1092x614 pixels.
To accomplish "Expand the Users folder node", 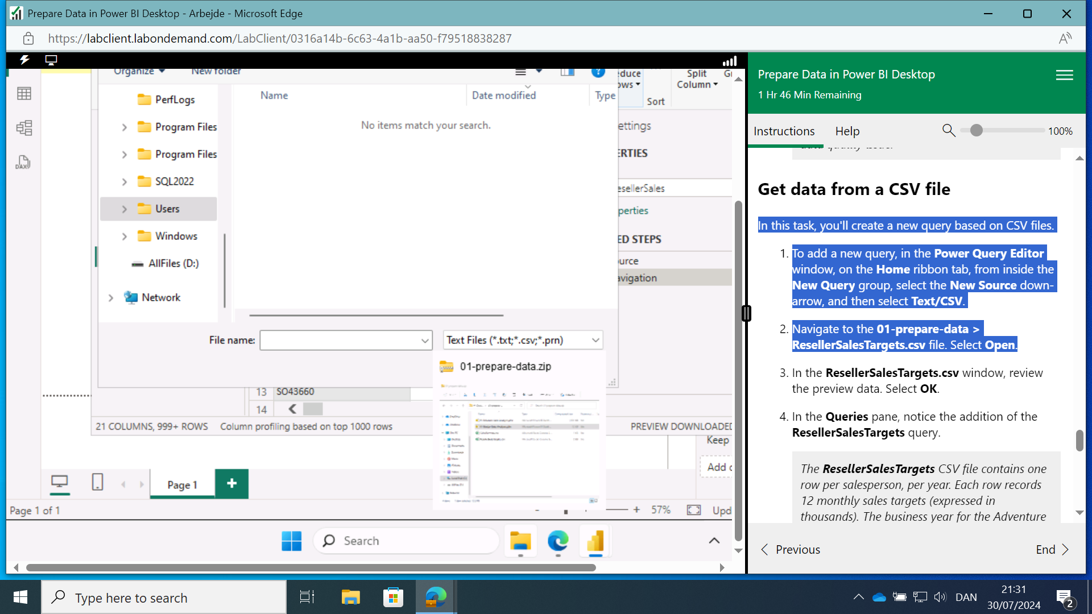I will pos(124,209).
